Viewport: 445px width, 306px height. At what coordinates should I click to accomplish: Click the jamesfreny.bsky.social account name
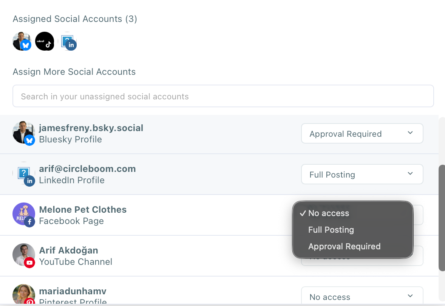[91, 128]
